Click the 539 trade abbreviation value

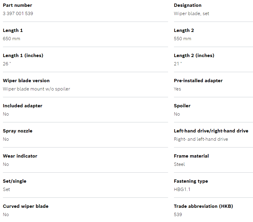pyautogui.click(x=178, y=215)
